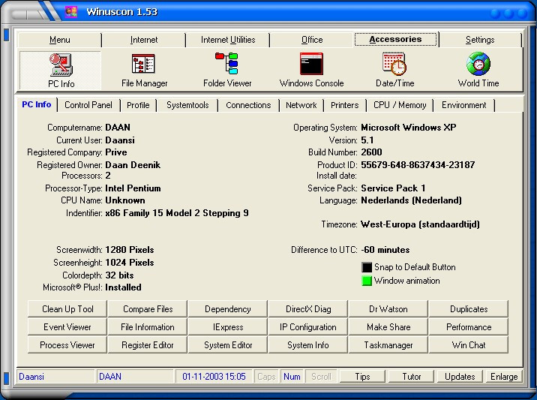Open the System Editor button

point(228,344)
